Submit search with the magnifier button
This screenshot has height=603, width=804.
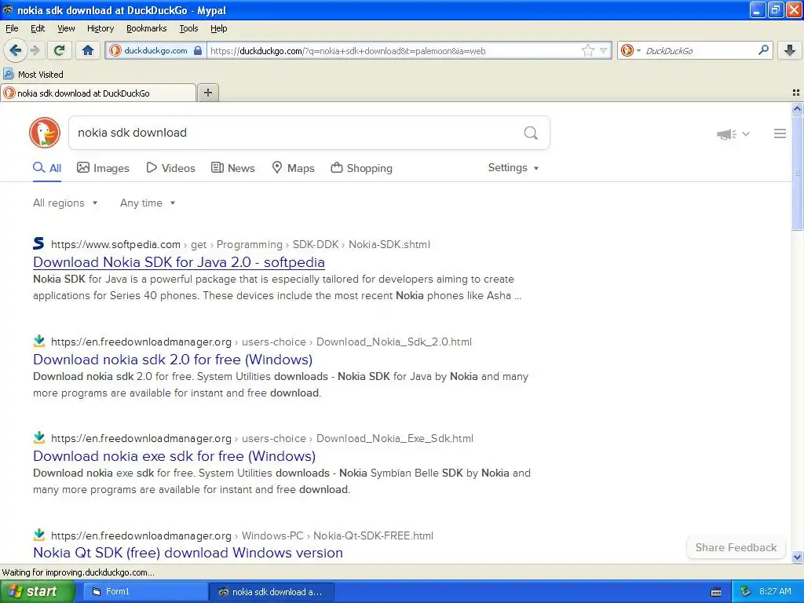point(531,133)
